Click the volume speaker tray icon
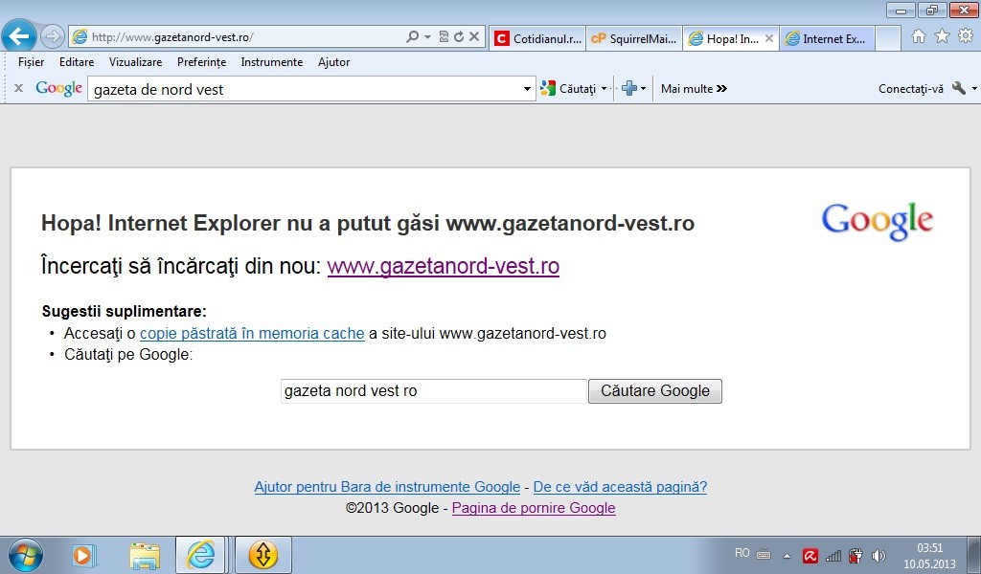Screen dimensions: 981x574 click(879, 555)
